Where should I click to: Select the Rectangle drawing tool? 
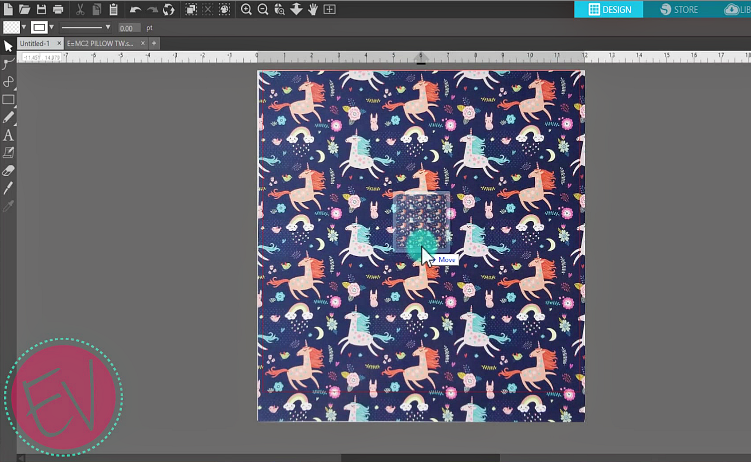[x=8, y=100]
